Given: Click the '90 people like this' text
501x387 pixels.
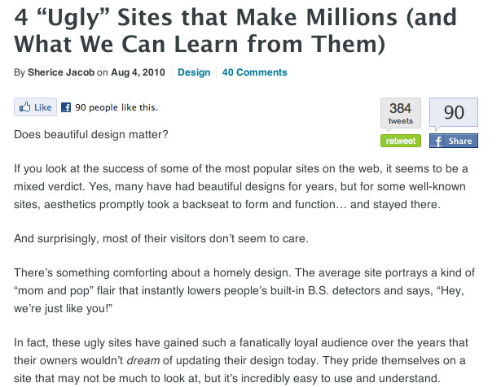Looking at the screenshot, I should 116,107.
